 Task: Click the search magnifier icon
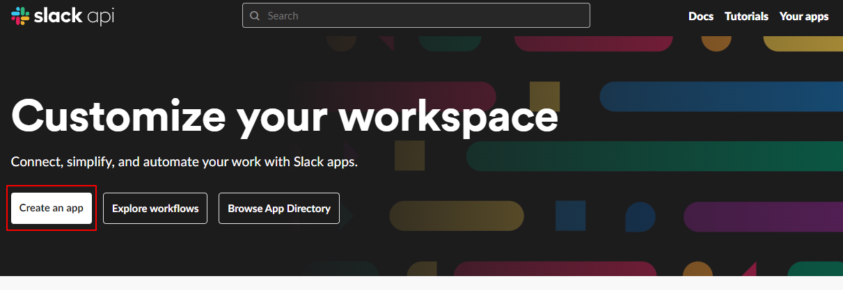pos(255,15)
